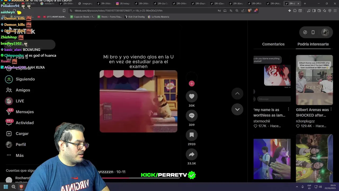Open the La Ruleta Aleatoria bookmark
This screenshot has width=339, height=191.
[158, 17]
